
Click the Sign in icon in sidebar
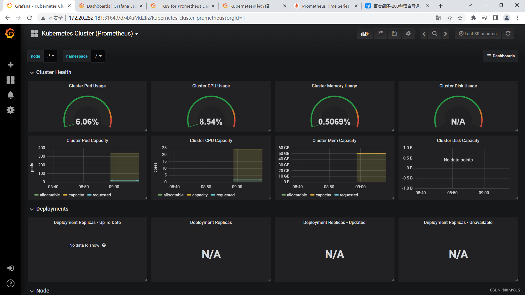coord(10,268)
